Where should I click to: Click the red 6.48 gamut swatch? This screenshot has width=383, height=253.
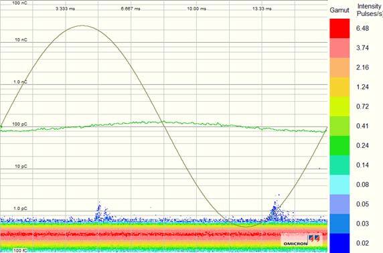[339, 28]
